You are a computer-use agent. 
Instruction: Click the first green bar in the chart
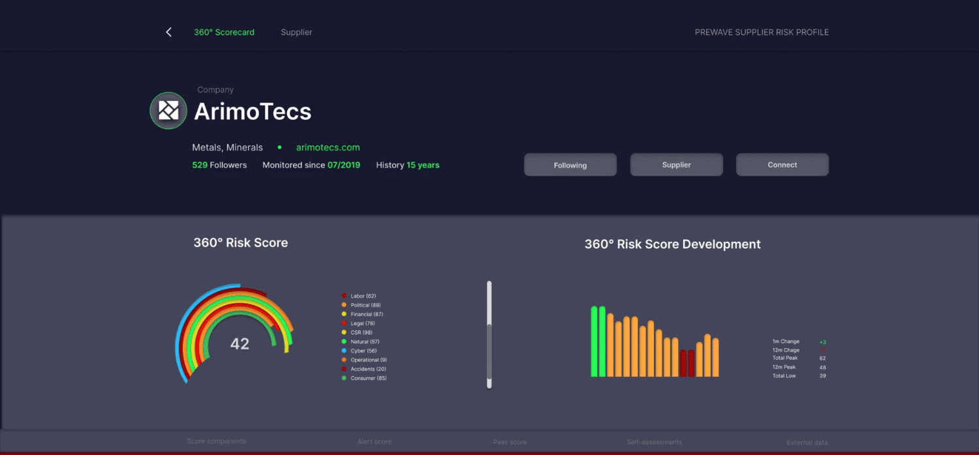tap(594, 341)
